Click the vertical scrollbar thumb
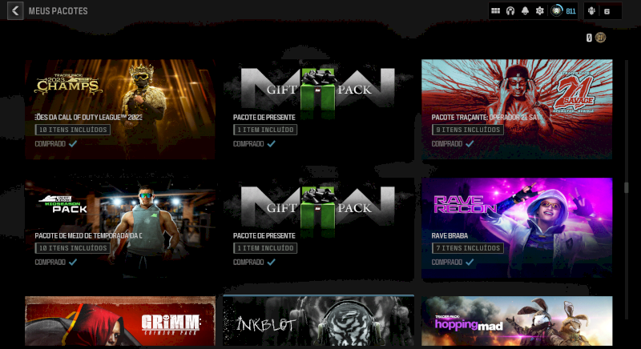 (626, 187)
